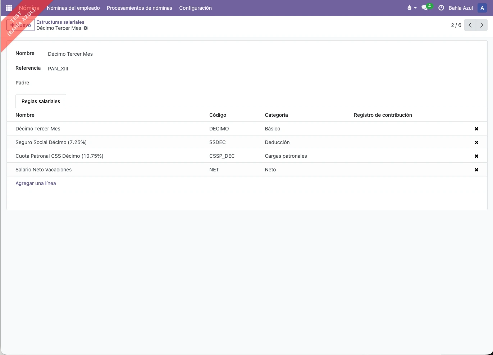Click the Nuevo button
The image size is (493, 355).
tap(20, 25)
